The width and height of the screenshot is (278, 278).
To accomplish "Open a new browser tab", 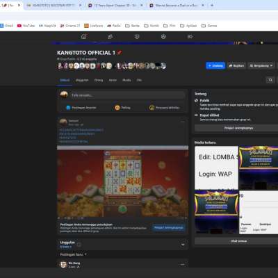I will (x=212, y=5).
